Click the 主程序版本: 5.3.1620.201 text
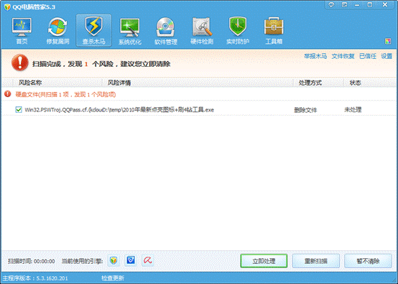The height and width of the screenshot is (284, 398). pyautogui.click(x=35, y=278)
